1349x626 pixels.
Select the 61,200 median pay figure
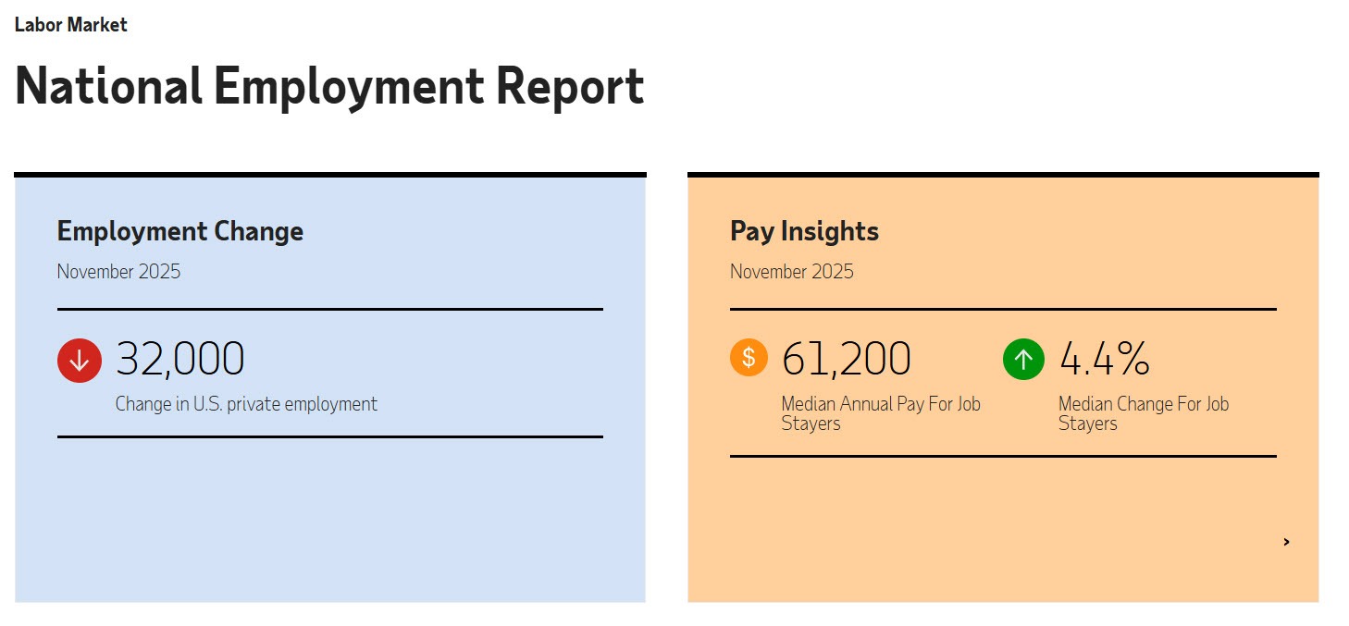[x=847, y=359]
